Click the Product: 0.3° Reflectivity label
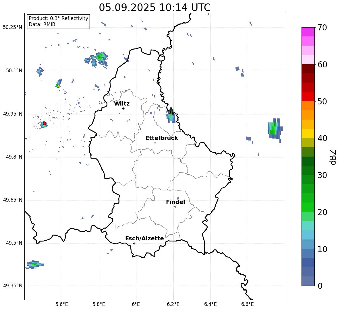The image size is (340, 310). 58,18
